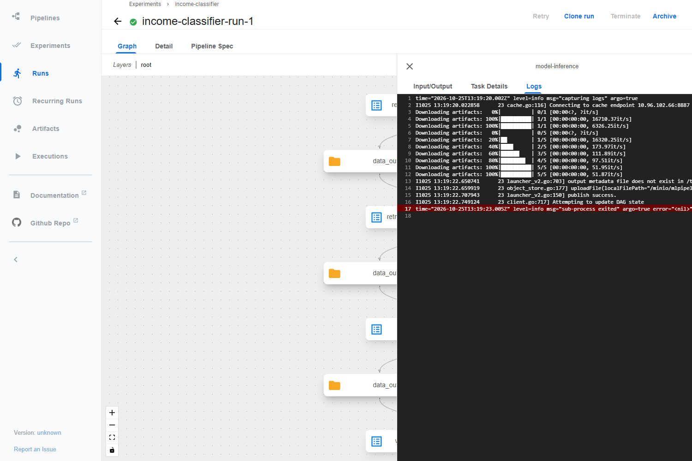The image size is (692, 461).
Task: Open Executions using the play arrow icon
Action: pos(18,156)
